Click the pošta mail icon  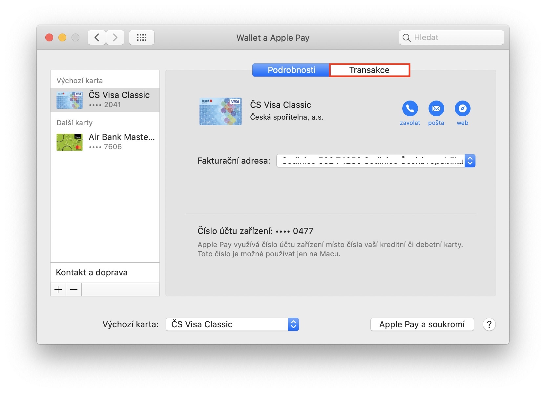436,108
